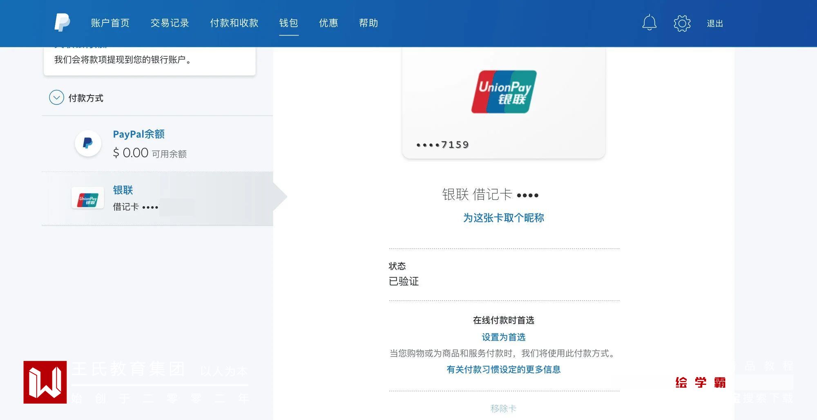Click the card number ending 7159
The width and height of the screenshot is (817, 420).
442,145
